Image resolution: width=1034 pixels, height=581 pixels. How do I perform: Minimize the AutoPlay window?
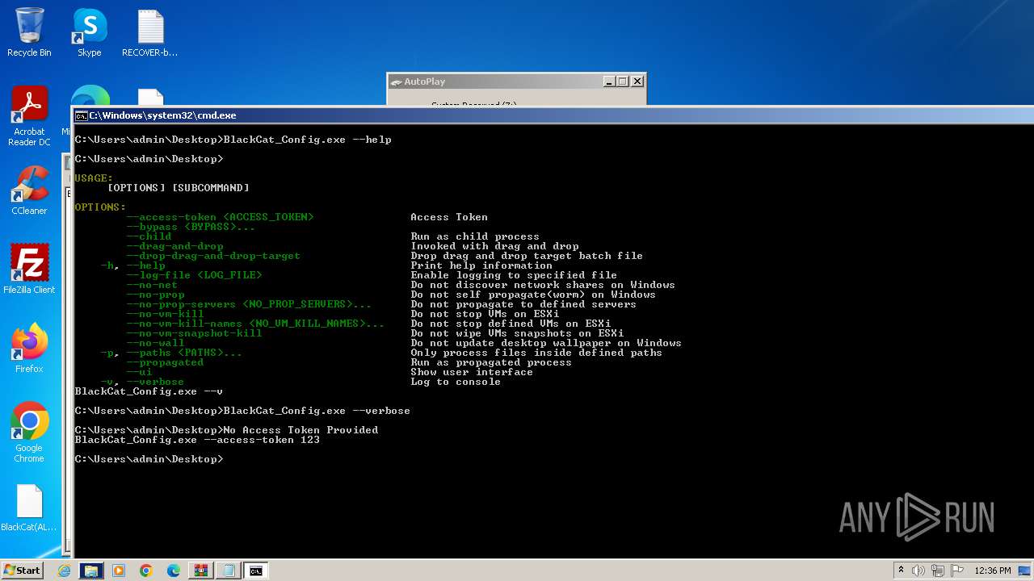point(609,82)
